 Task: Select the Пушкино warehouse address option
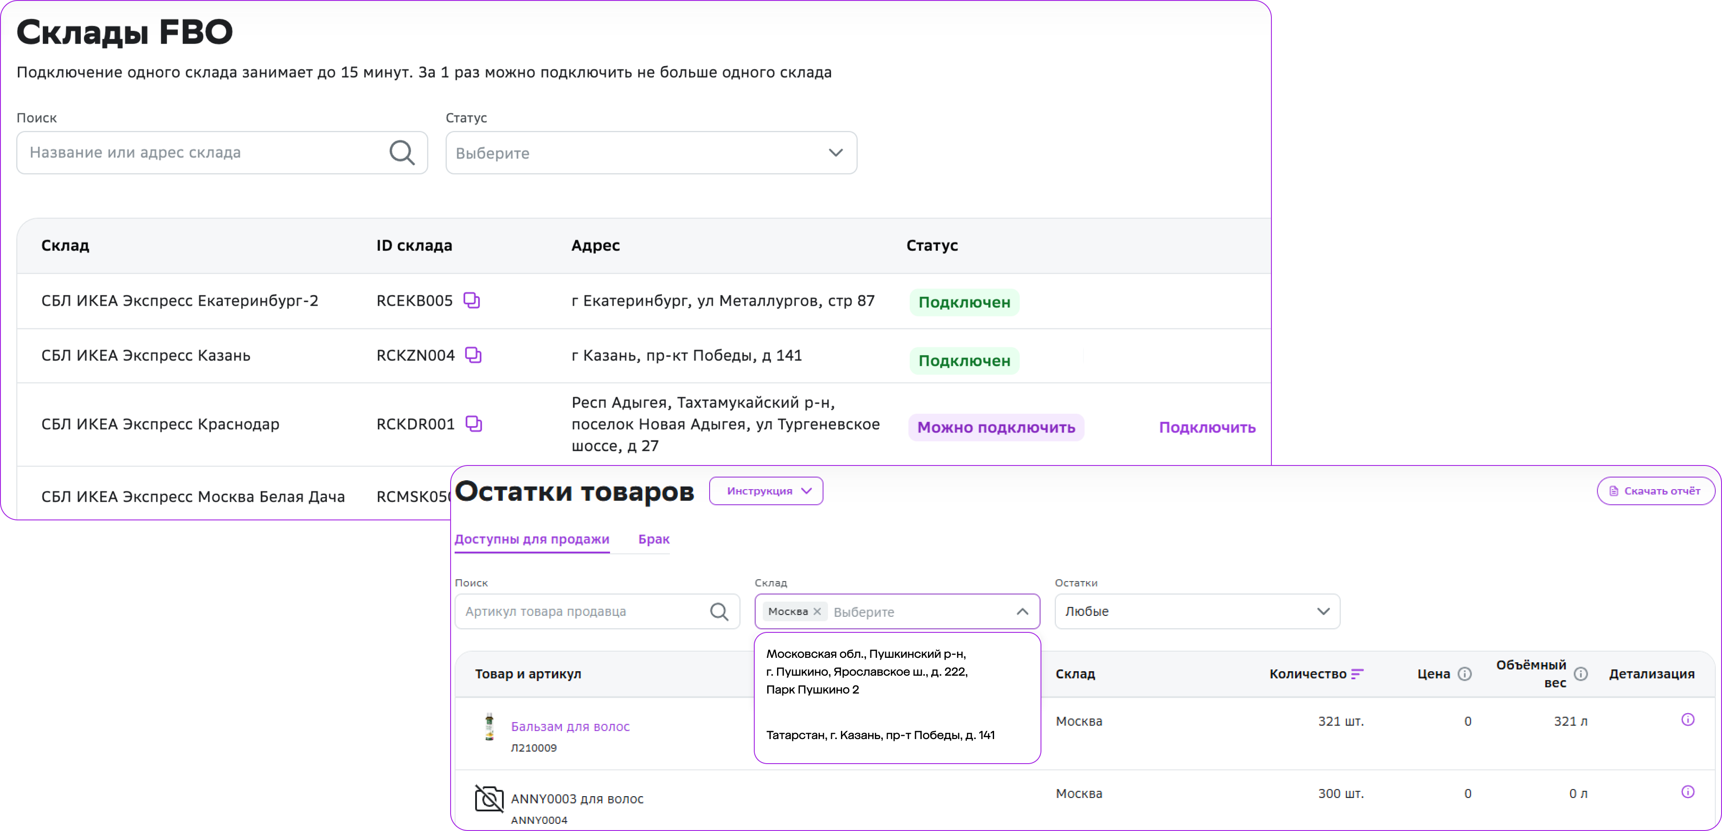[x=867, y=671]
